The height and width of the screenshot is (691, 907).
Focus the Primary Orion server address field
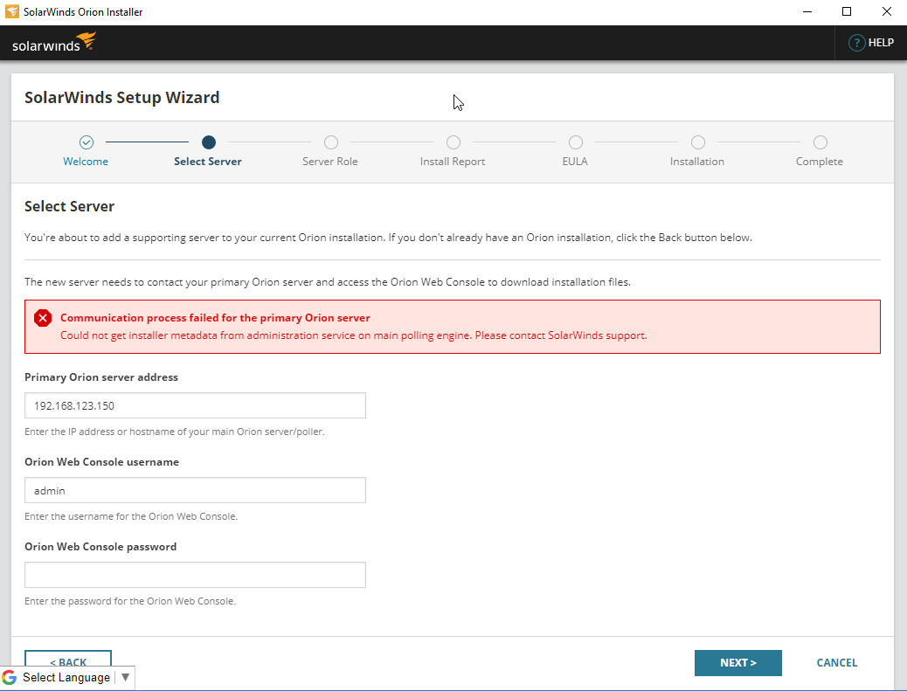pyautogui.click(x=195, y=405)
